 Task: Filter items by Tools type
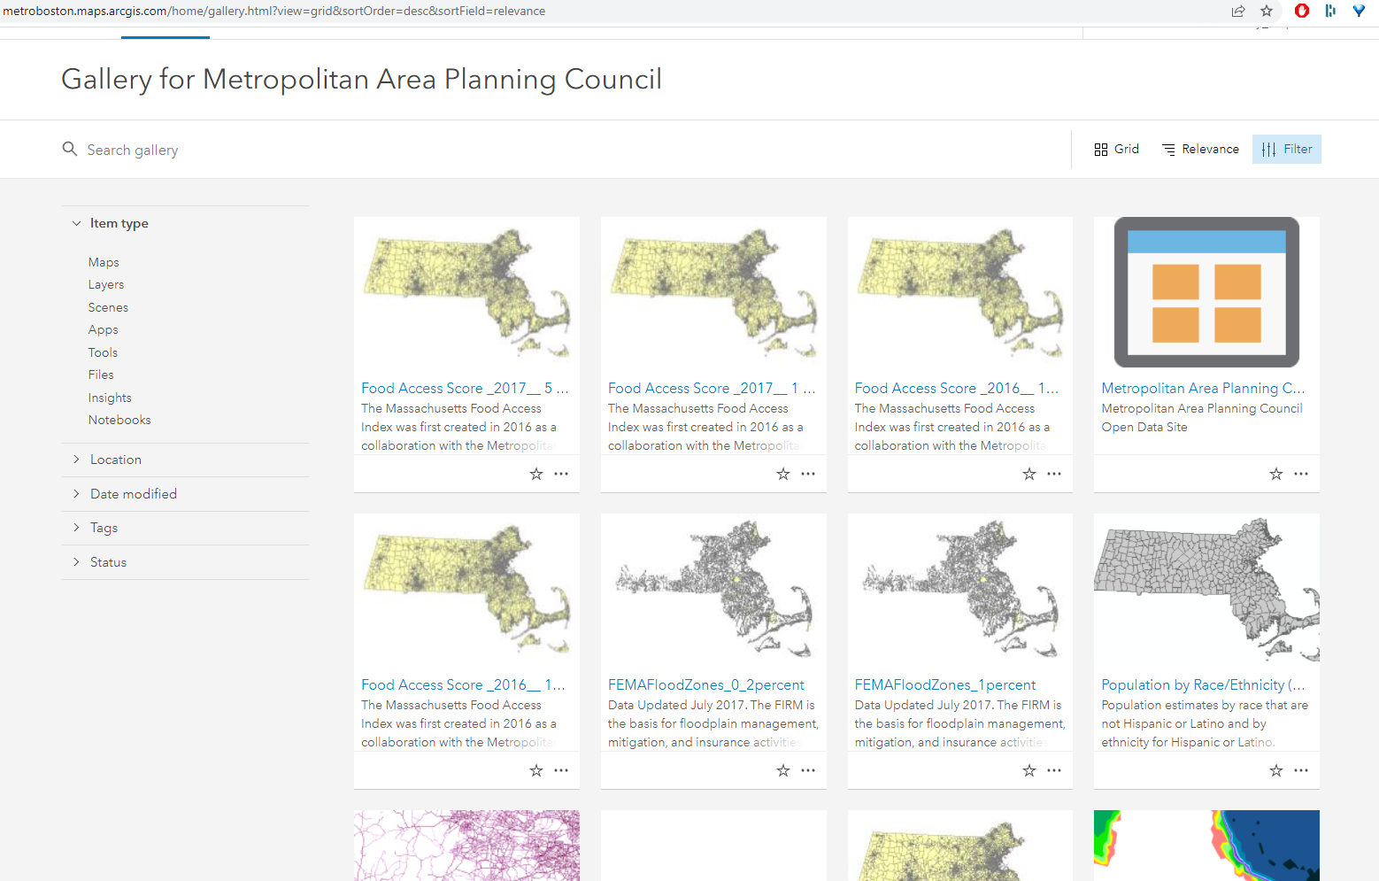[x=103, y=352]
